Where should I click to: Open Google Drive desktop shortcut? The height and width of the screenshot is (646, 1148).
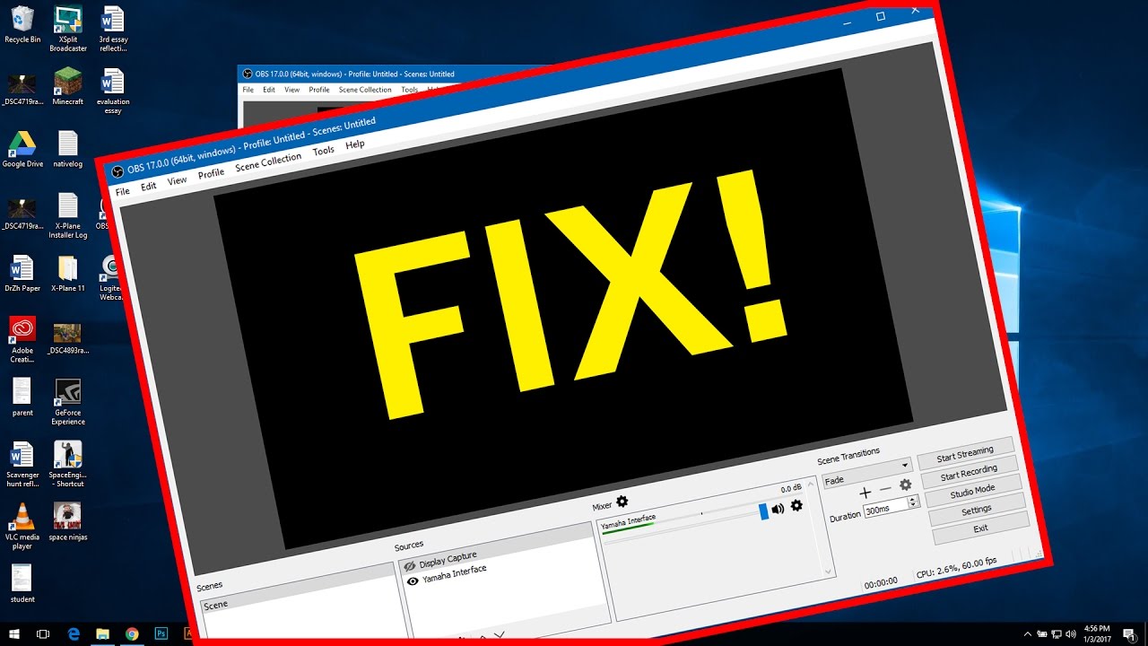[x=22, y=149]
